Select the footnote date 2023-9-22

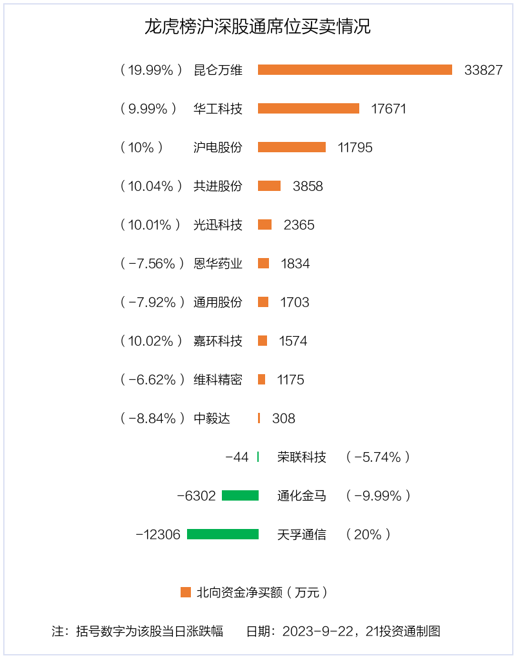coord(319,631)
